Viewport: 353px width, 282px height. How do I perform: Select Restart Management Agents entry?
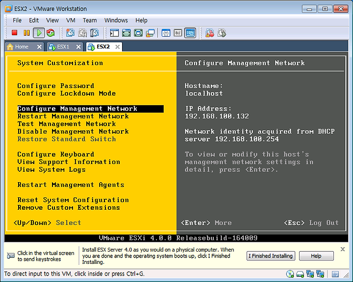click(x=71, y=185)
